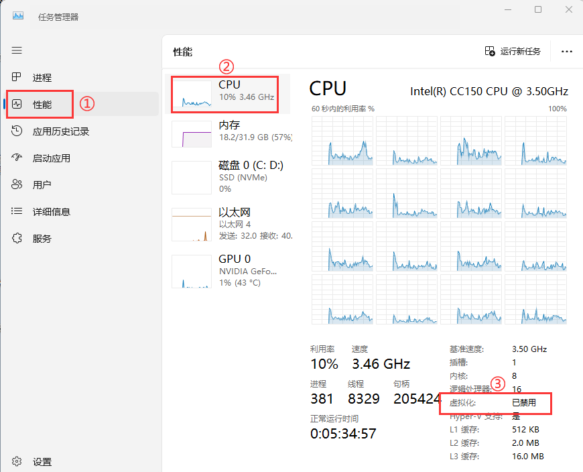This screenshot has width=583, height=472.
Task: Open 设置 (Settings) gear at bottom
Action: 17,462
